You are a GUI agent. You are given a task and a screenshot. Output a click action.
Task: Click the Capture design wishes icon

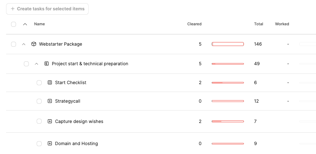tap(50, 122)
